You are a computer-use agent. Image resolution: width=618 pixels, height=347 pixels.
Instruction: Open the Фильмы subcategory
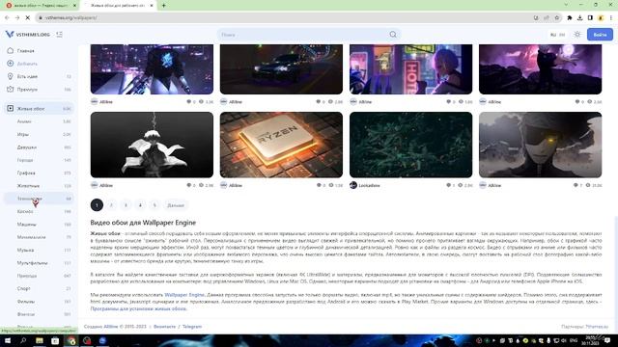(x=39, y=302)
